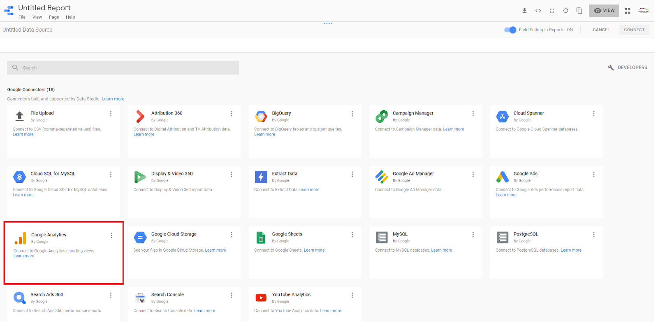Viewport: 658px width, 322px height.
Task: Toggle Field Editing in Reports switch
Action: click(510, 30)
